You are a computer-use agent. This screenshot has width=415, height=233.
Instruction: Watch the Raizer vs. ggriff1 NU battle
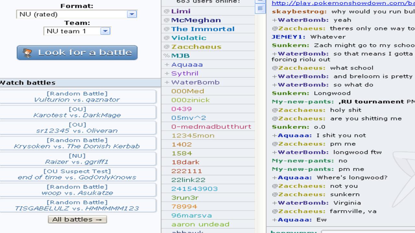(77, 159)
